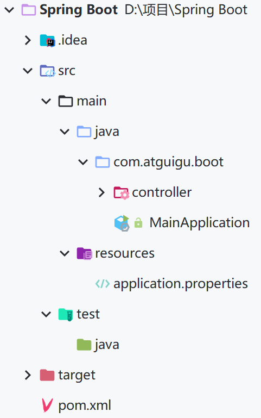The image size is (261, 418).
Task: Collapse the com.atguigu.boot package chevron
Action: click(83, 162)
